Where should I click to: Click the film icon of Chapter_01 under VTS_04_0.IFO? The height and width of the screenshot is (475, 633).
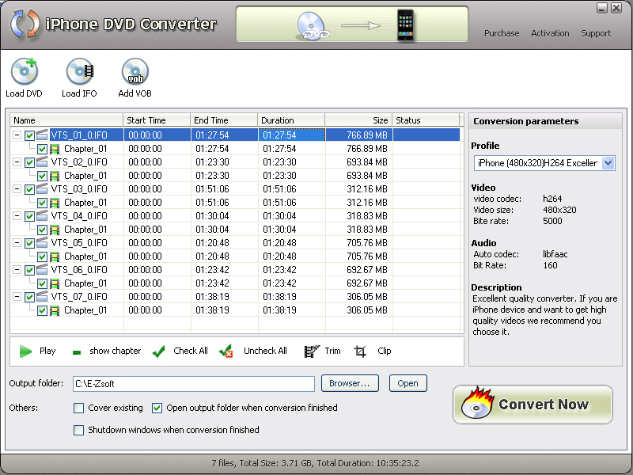tap(55, 230)
